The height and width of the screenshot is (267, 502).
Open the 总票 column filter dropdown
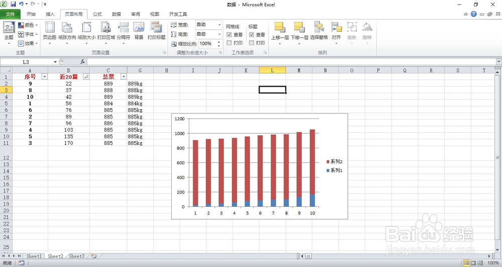(x=123, y=77)
